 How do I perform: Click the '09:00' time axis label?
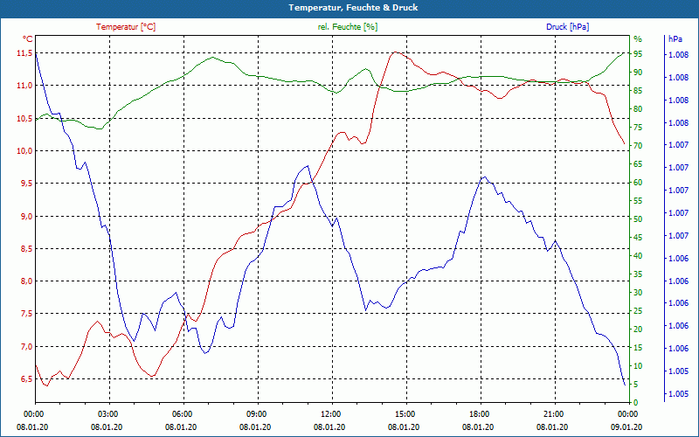click(255, 414)
